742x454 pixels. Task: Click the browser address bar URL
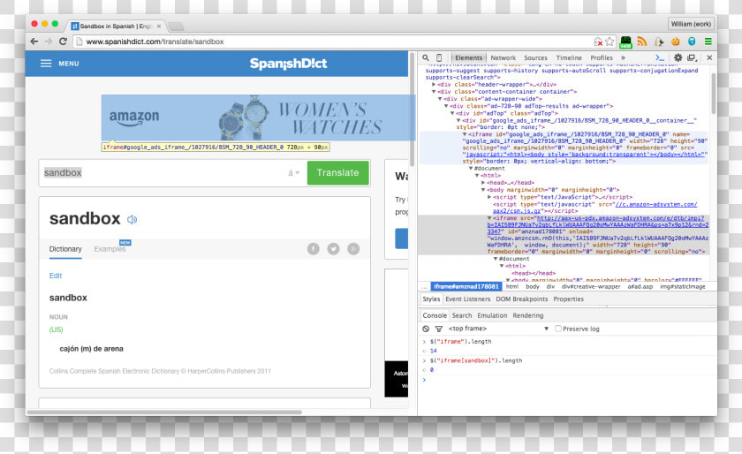pyautogui.click(x=155, y=42)
